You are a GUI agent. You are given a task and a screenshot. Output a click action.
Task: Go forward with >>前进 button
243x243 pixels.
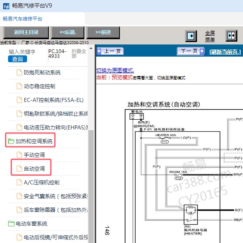point(103,32)
